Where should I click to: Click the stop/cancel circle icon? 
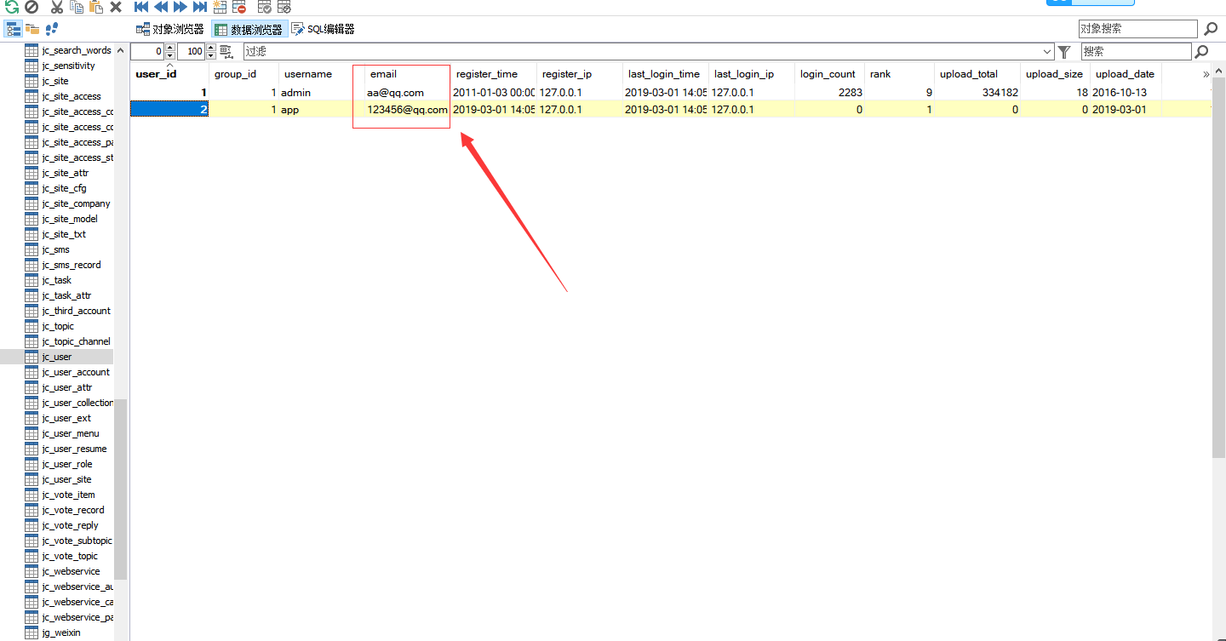pos(32,7)
